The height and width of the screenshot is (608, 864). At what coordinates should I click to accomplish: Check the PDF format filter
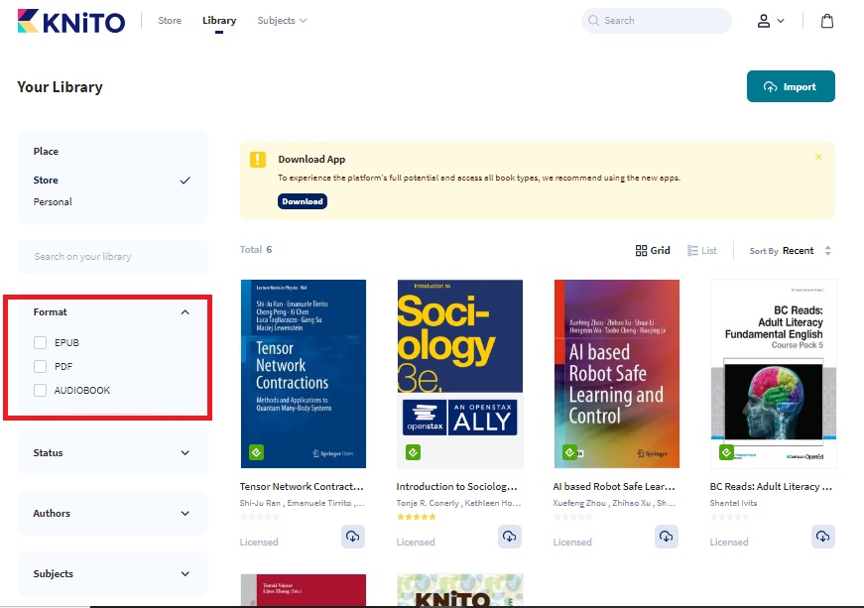coord(41,367)
